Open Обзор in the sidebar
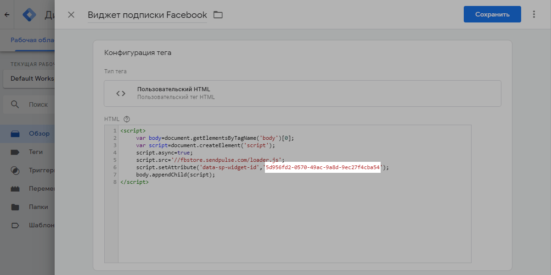 coord(28,134)
